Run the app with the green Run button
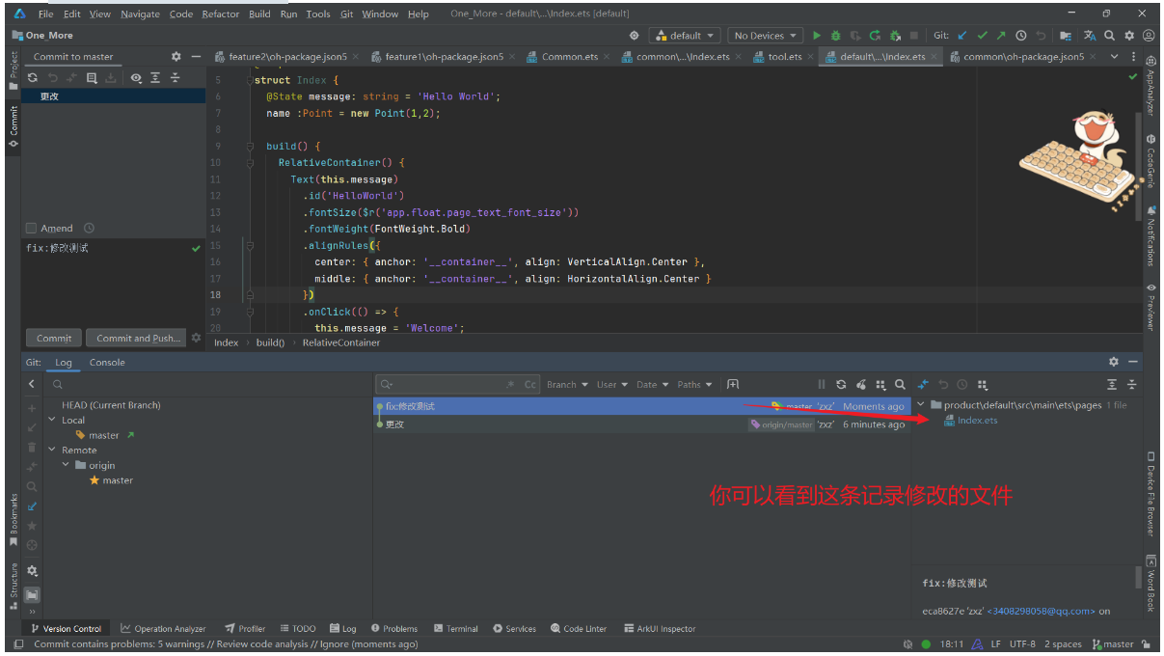 pyautogui.click(x=815, y=35)
